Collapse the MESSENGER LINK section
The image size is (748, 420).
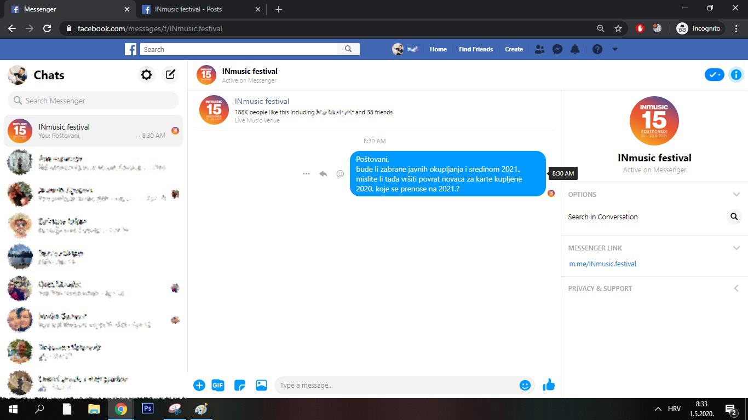coord(737,248)
